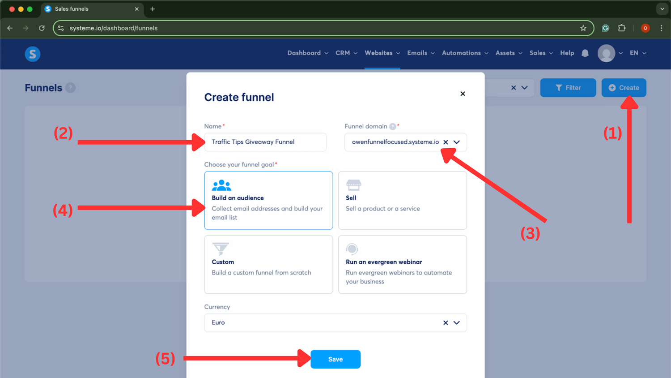Expand the Currency dropdown arrow

(x=457, y=322)
